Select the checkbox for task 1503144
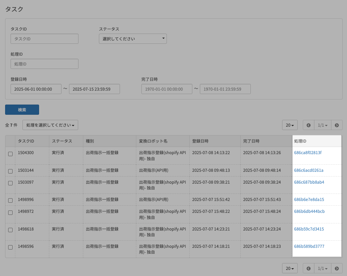Viewport: 347px width, 276px height. point(10,171)
